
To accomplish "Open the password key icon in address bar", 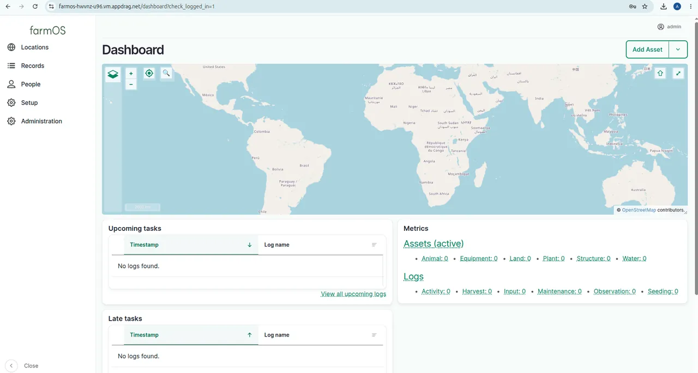I will 632,7.
